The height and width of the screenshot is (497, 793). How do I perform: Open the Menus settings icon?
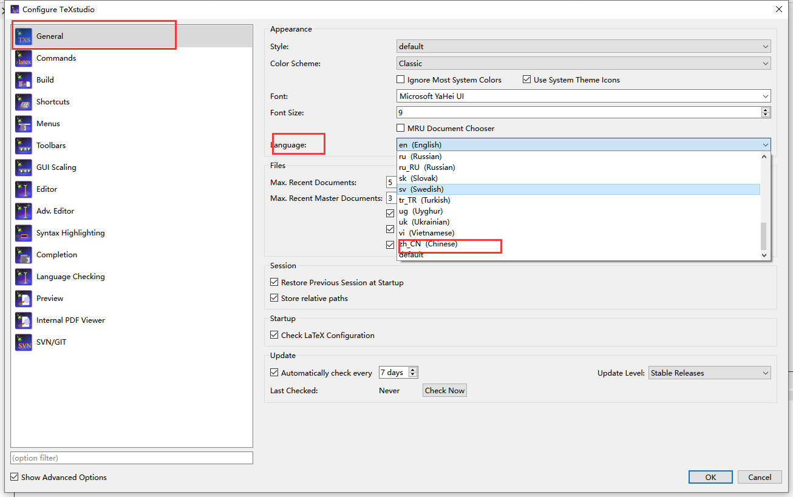(x=24, y=124)
